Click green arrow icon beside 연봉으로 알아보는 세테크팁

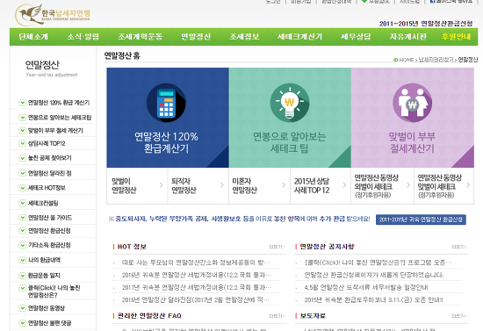pos(22,118)
